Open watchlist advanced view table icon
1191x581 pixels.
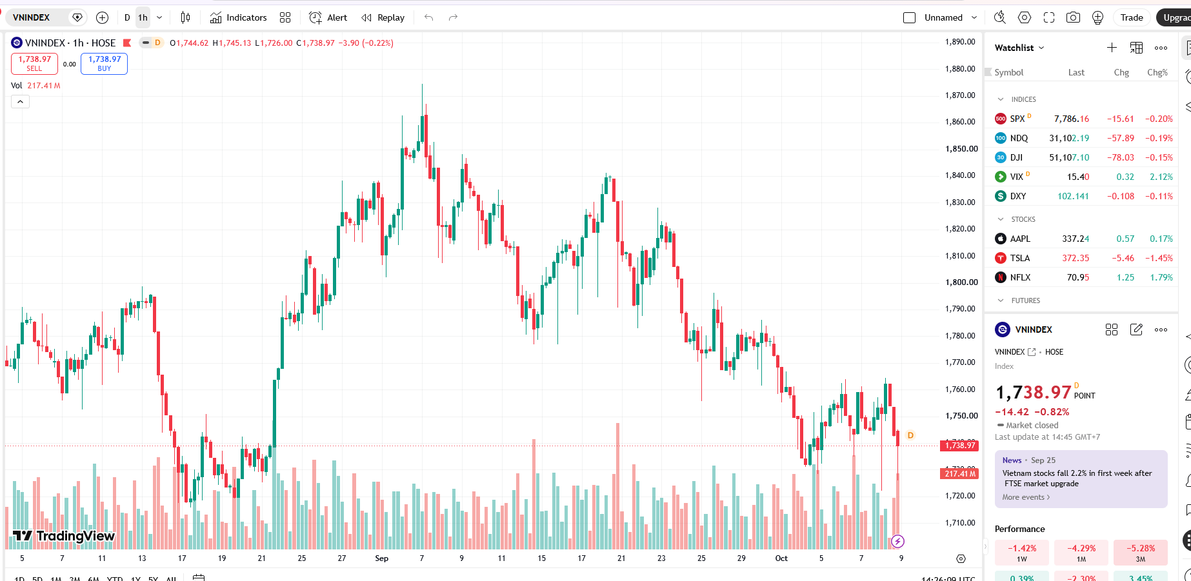1136,48
